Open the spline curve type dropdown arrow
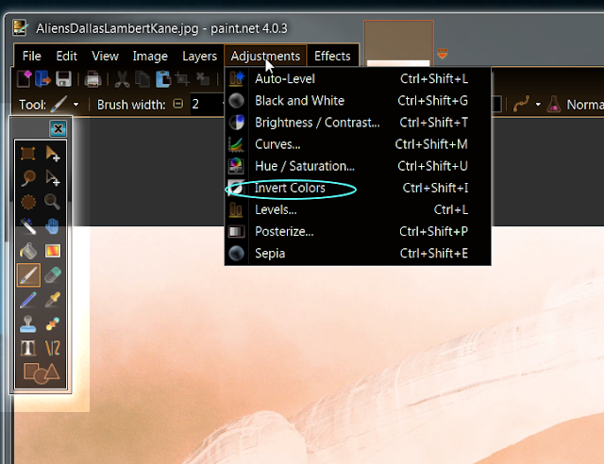 click(x=538, y=105)
